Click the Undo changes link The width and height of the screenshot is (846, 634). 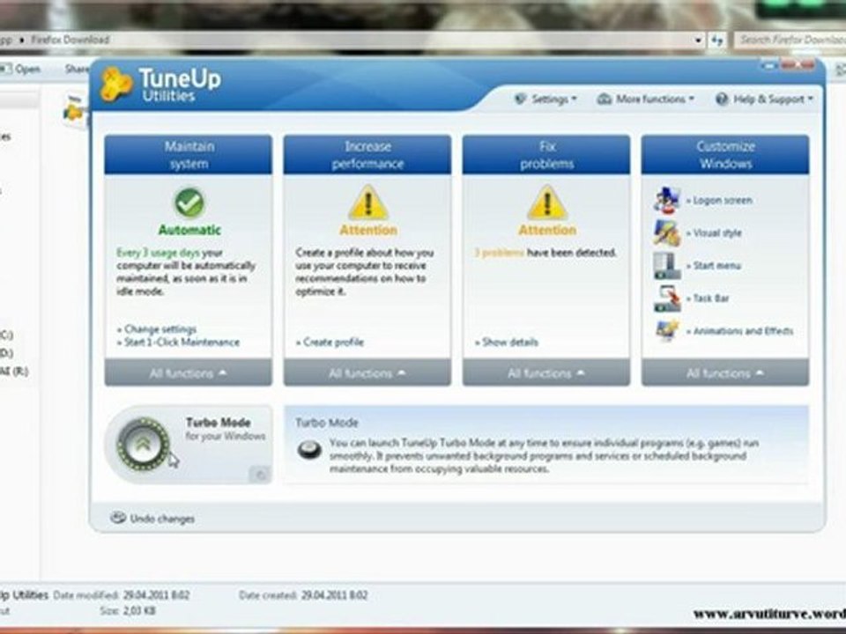[x=162, y=519]
